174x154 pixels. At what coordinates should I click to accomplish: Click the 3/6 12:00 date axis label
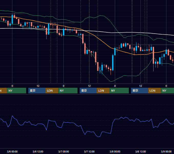38,151
